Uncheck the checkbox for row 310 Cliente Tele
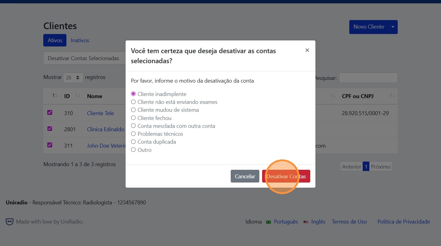Image resolution: width=441 pixels, height=246 pixels. click(x=49, y=112)
